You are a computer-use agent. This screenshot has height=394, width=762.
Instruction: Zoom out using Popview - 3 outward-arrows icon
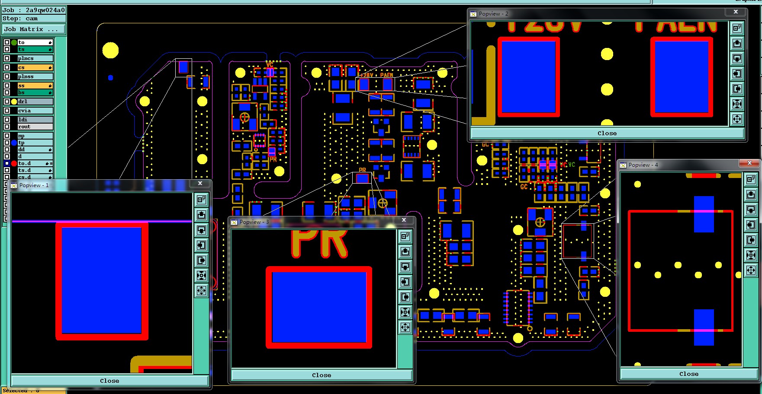(405, 327)
